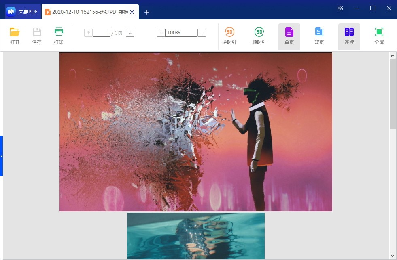
Task: Minimize the PDF viewer window
Action: pos(357,8)
